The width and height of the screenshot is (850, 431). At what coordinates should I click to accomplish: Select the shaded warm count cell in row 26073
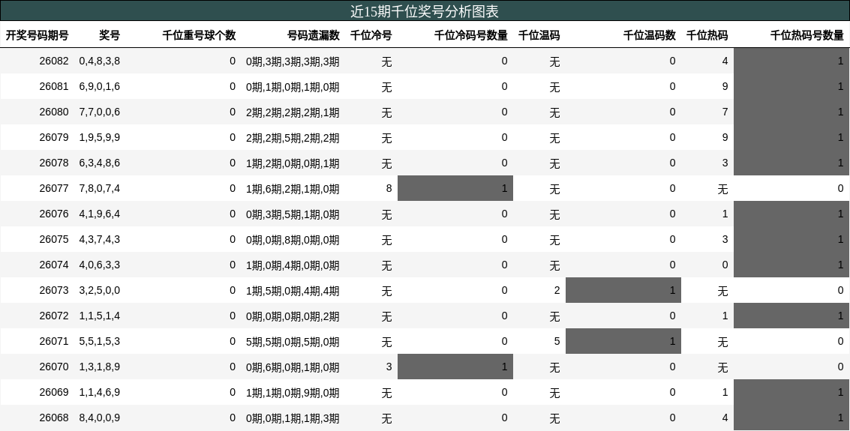point(623,291)
